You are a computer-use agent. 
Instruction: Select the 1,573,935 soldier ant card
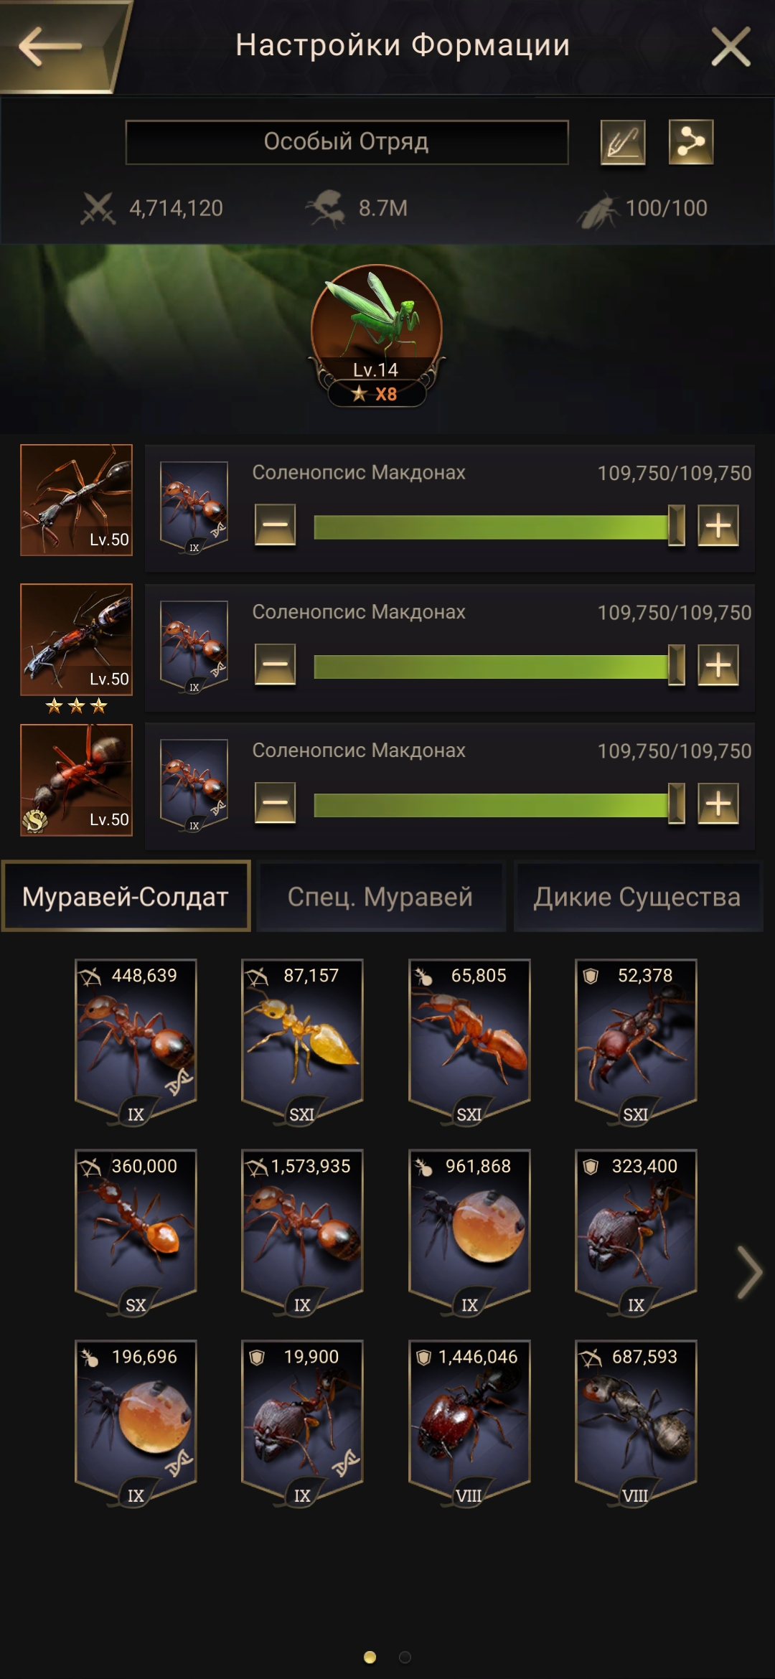302,1233
